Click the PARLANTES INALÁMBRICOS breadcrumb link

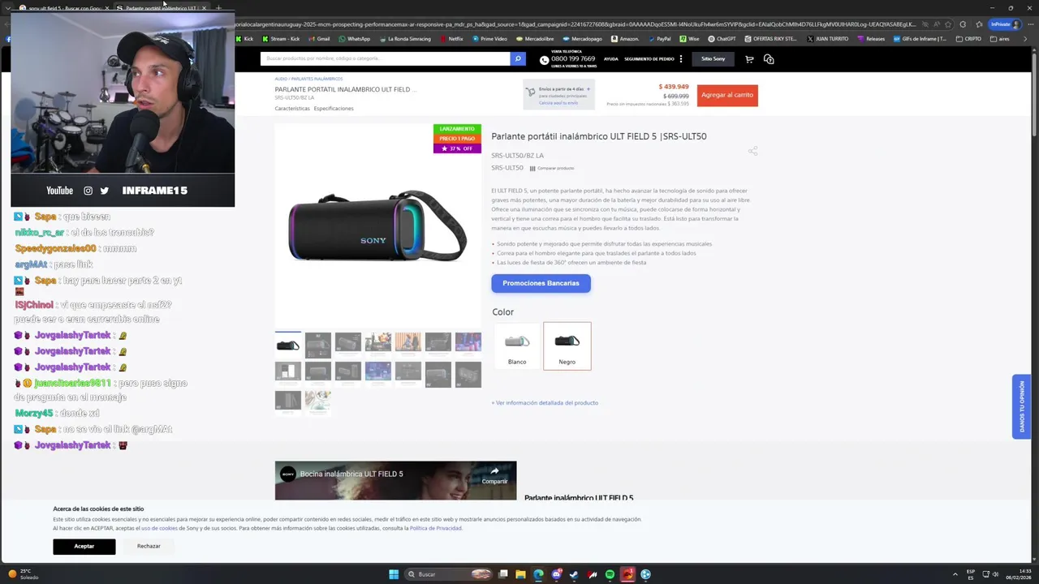click(x=317, y=79)
